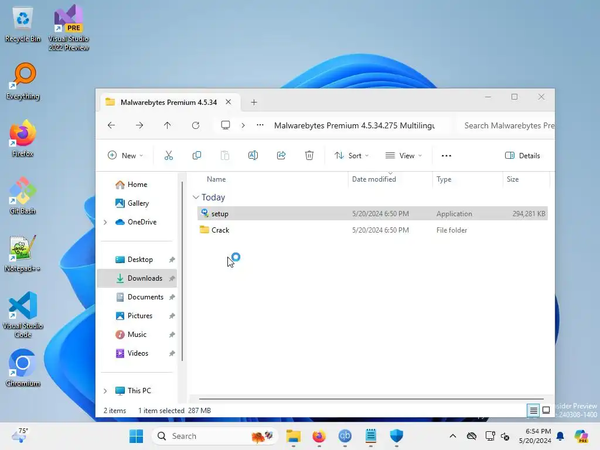The height and width of the screenshot is (450, 600).
Task: Open Music in the navigation pane
Action: 138,335
